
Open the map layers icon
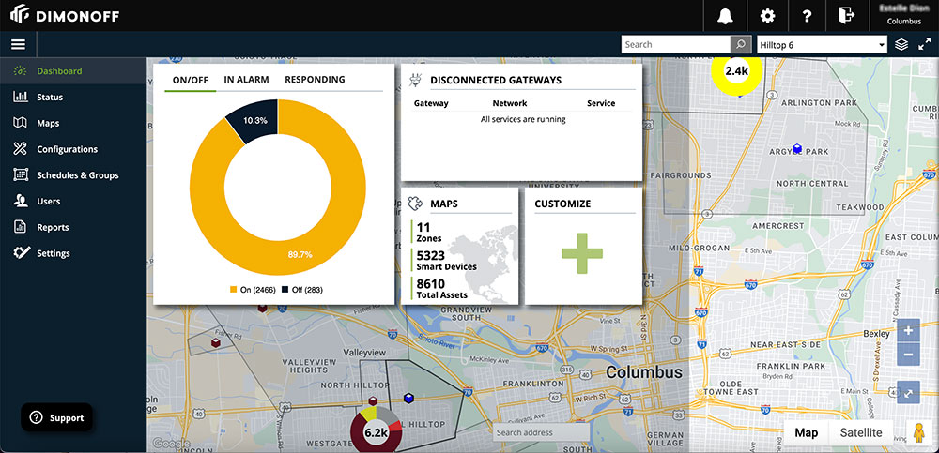pos(901,44)
